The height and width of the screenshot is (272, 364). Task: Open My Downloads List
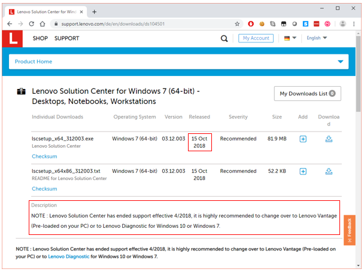pyautogui.click(x=308, y=94)
